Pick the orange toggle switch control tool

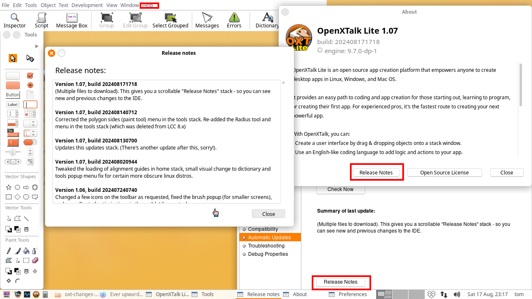[x=30, y=142]
